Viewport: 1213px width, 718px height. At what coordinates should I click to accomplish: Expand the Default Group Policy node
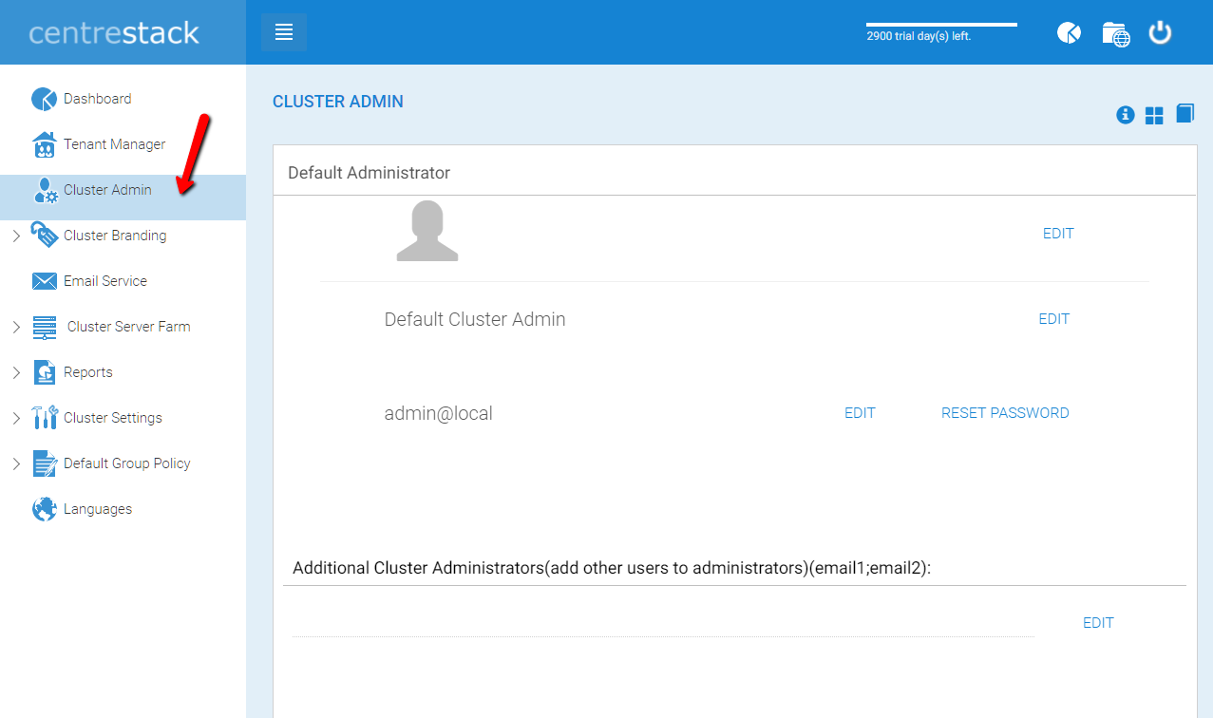click(16, 463)
